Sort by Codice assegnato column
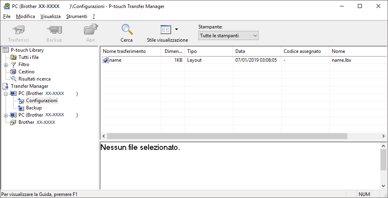The image size is (388, 198). point(305,51)
